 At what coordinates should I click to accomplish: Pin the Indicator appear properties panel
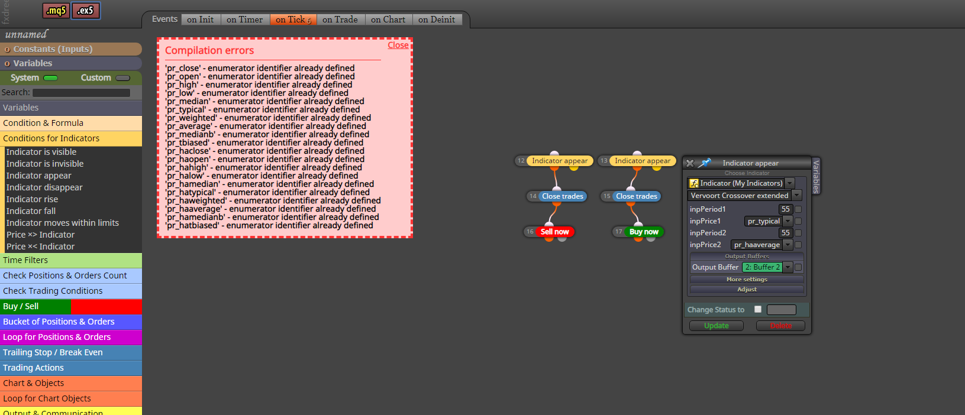pos(705,163)
